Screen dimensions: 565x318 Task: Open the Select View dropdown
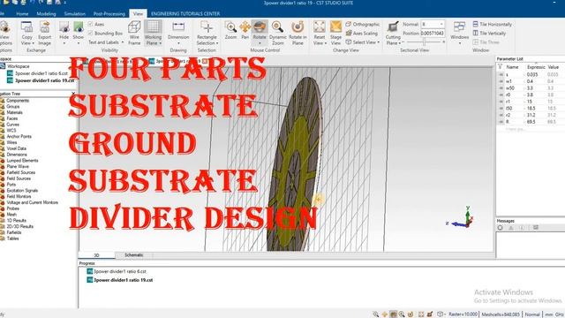[363, 42]
